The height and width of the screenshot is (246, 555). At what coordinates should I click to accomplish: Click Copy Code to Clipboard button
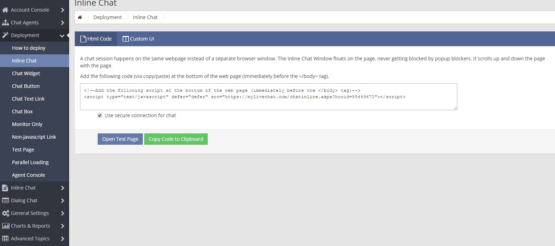(x=176, y=139)
